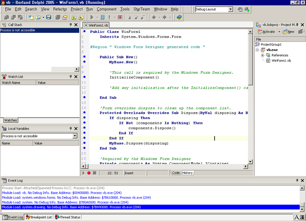Viewport: 306px width, 222px height.
Task: Toggle breakpoint on InitializeComponent() line gutter dot
Action: click(x=84, y=77)
